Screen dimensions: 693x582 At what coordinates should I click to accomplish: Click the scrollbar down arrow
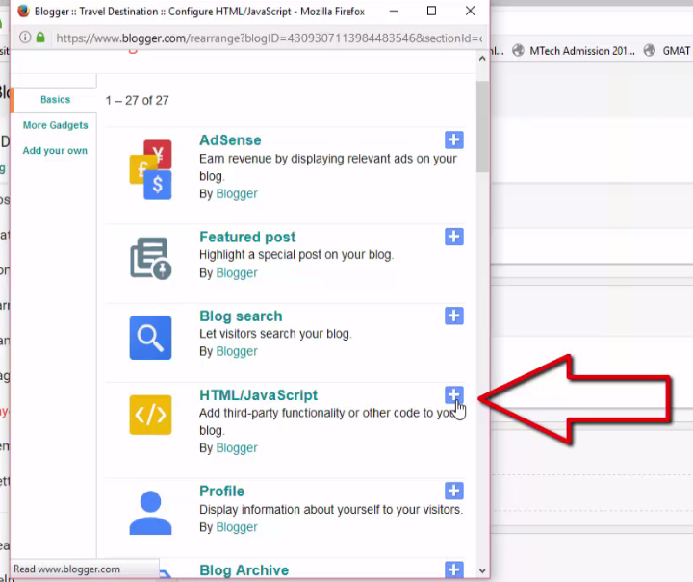[x=482, y=570]
